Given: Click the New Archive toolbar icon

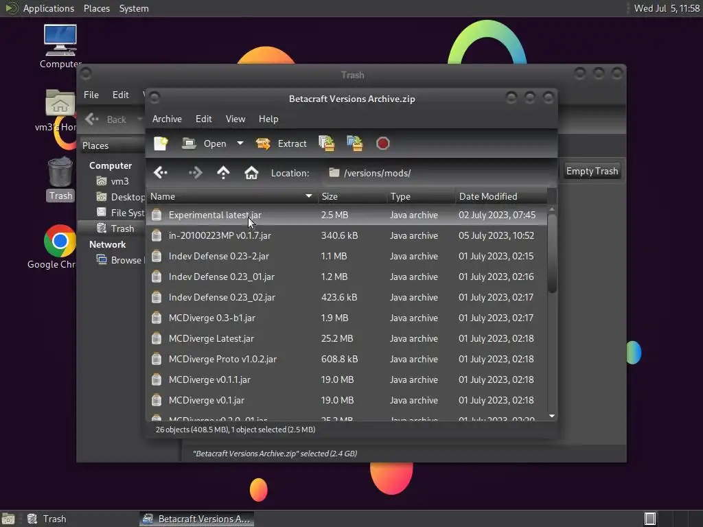Looking at the screenshot, I should pyautogui.click(x=161, y=143).
